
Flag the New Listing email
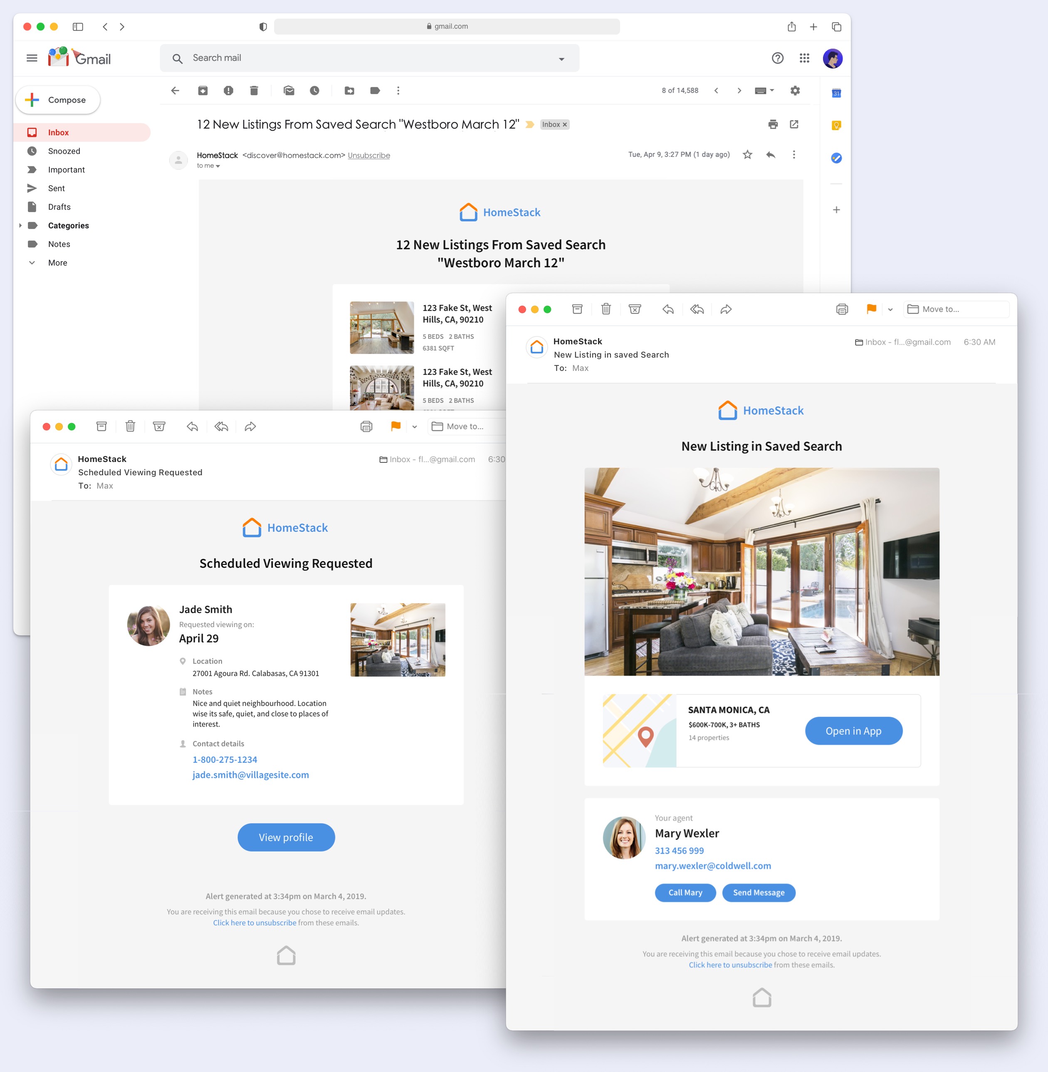tap(871, 309)
